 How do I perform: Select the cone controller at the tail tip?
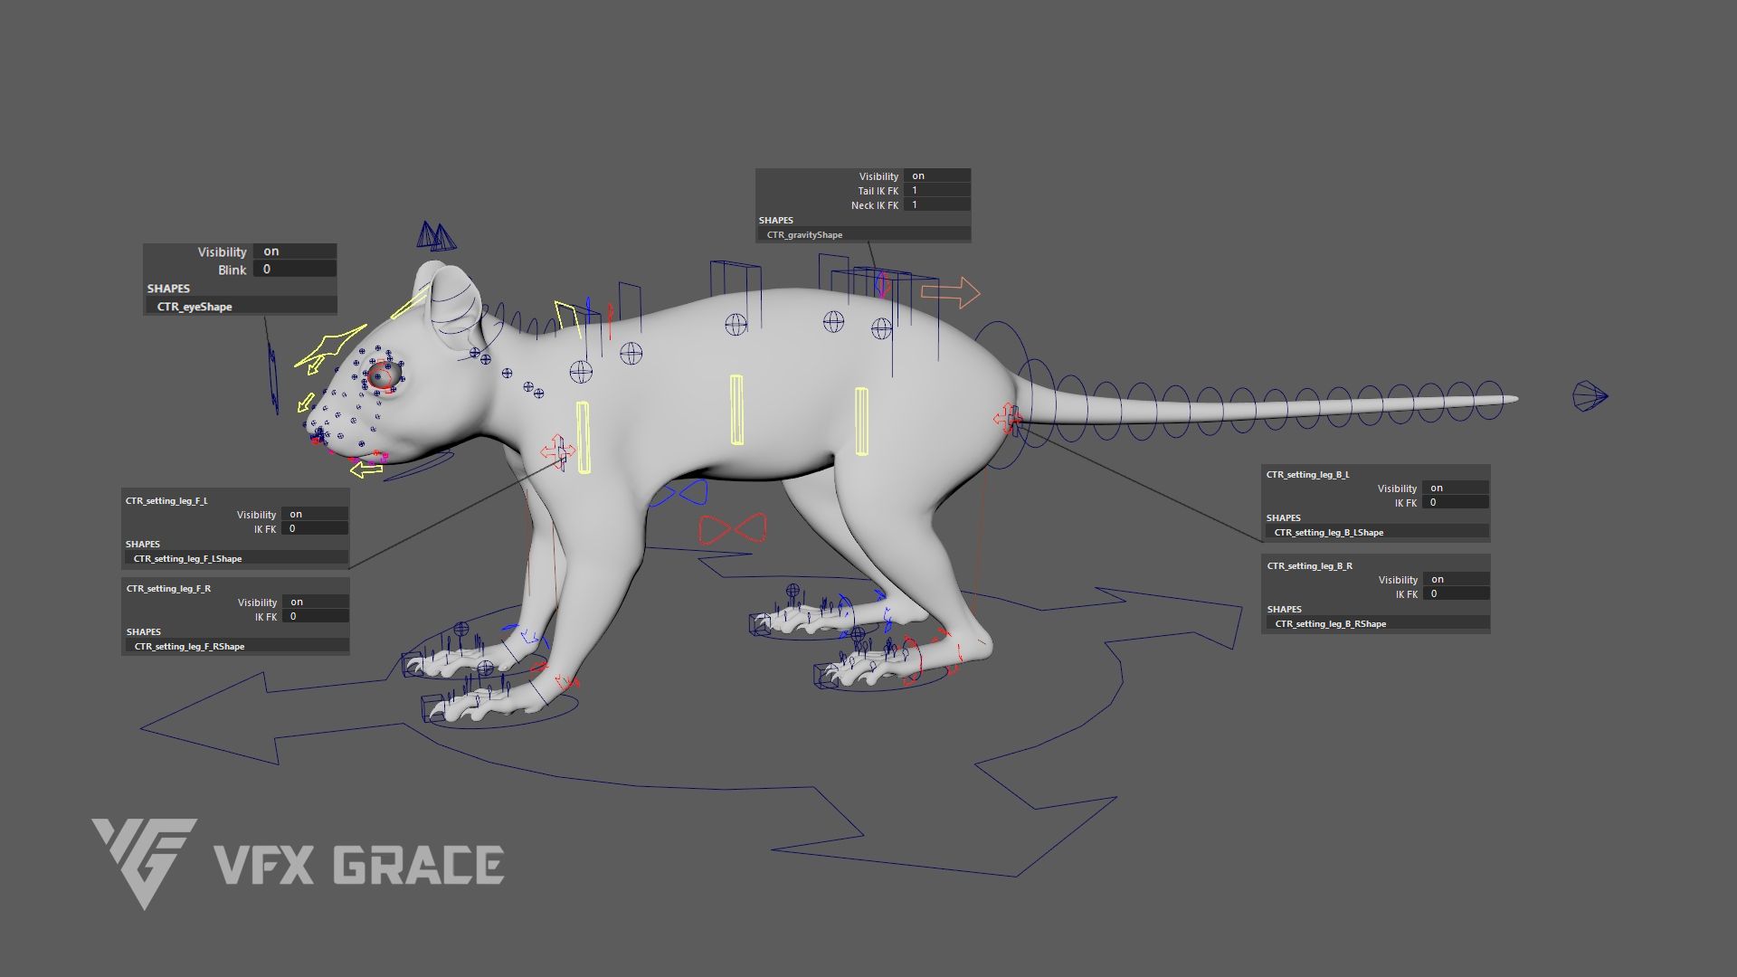tap(1590, 396)
